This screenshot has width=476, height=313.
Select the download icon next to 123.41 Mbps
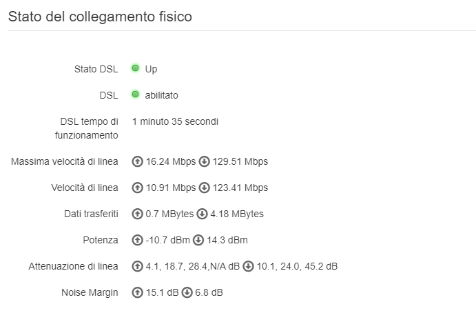[204, 188]
